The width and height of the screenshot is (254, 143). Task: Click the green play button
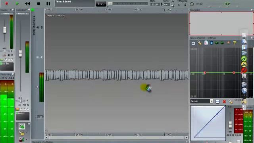point(17,4)
